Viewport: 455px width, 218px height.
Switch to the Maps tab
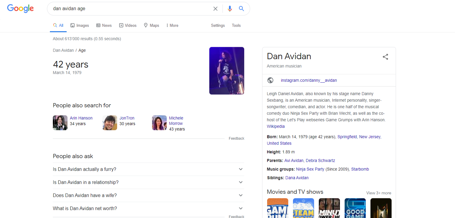pyautogui.click(x=151, y=25)
